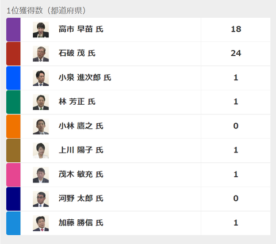Click the count 18 for 高市 早苗
276x244 pixels.
(236, 29)
